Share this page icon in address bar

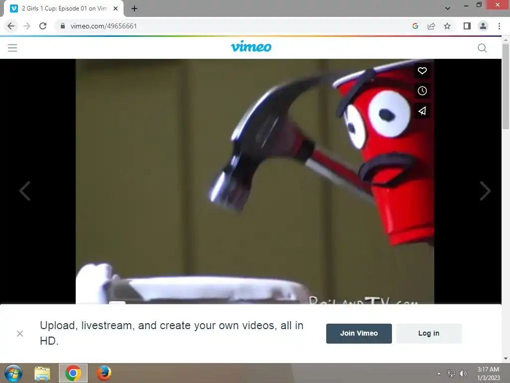point(431,26)
